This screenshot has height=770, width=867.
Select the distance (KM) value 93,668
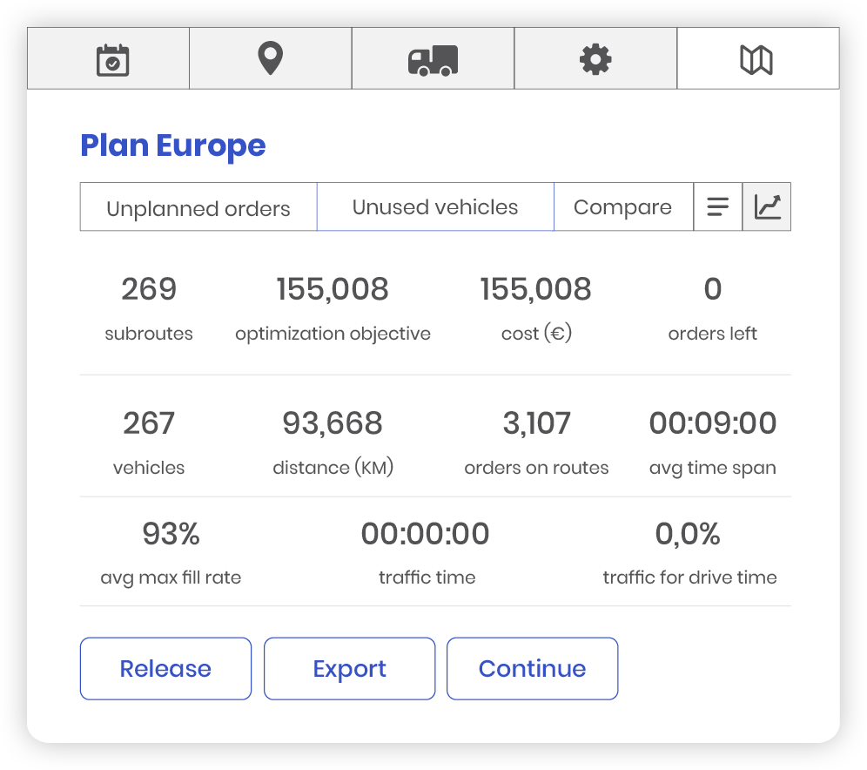333,424
